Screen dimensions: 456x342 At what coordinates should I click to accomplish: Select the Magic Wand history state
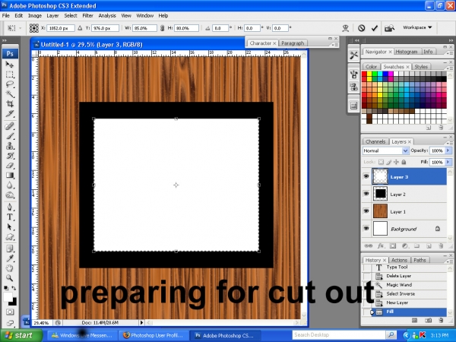click(405, 285)
